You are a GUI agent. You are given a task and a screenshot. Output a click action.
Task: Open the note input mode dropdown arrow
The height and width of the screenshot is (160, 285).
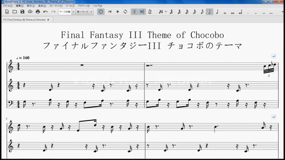pos(166,12)
